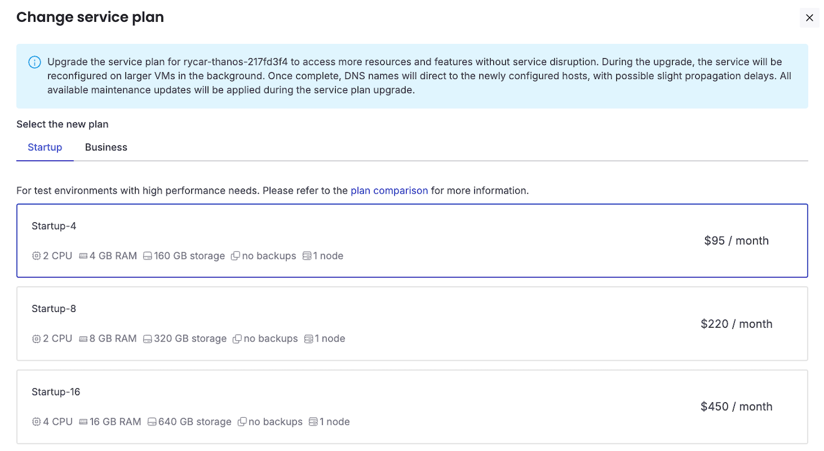The image size is (824, 451).
Task: Select the Startup-8 plan card
Action: point(412,324)
